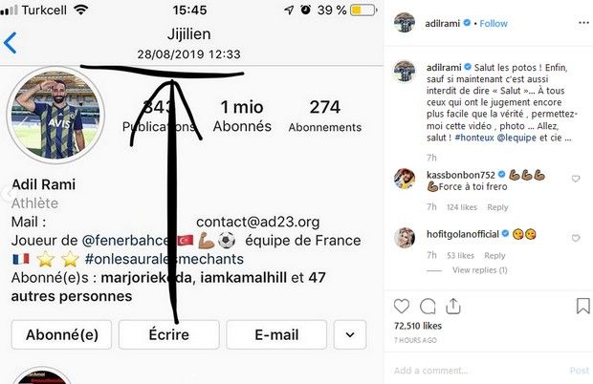Tap the E-mail button
Image resolution: width=593 pixels, height=384 pixels.
pyautogui.click(x=276, y=334)
